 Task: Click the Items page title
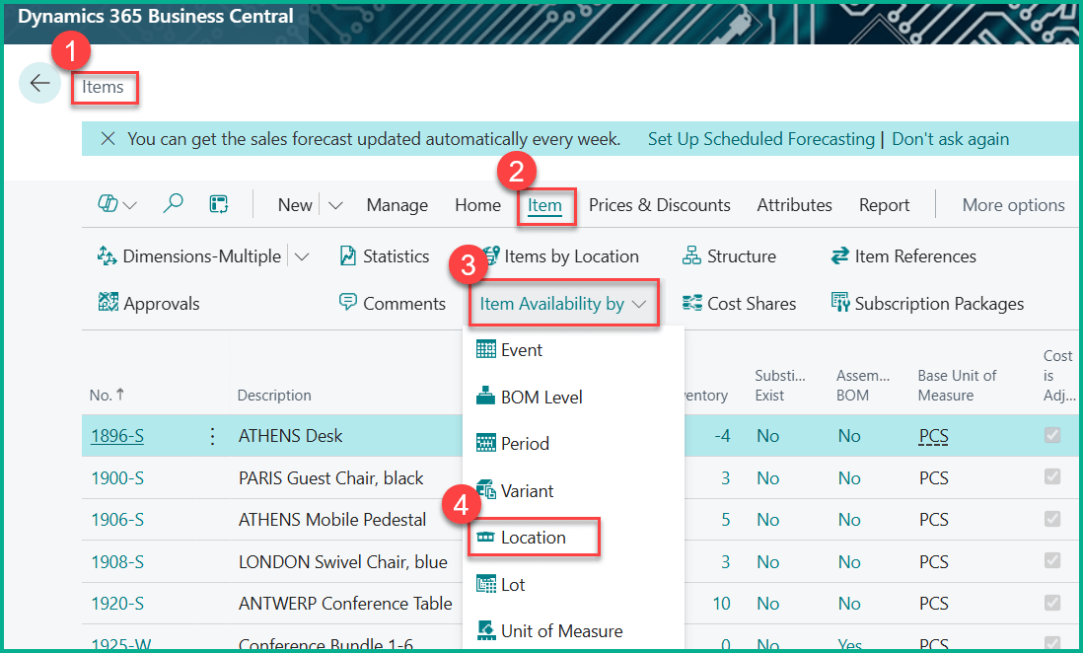point(103,87)
